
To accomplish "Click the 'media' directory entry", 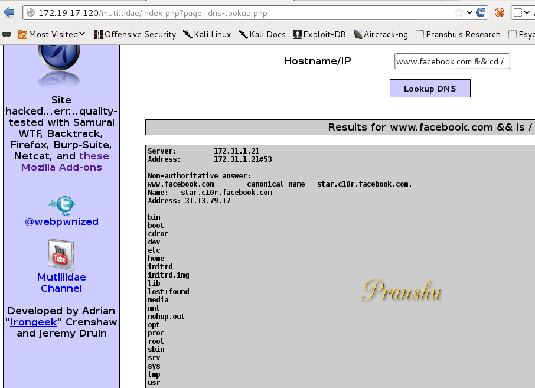I will 158,300.
